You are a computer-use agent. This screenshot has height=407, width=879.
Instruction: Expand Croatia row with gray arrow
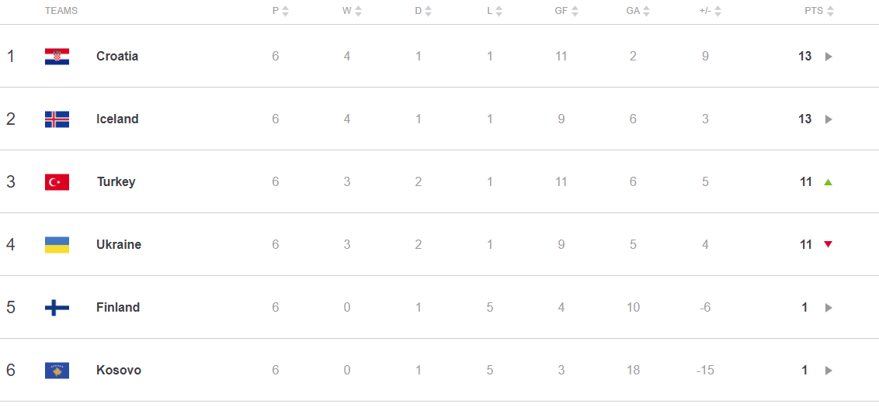(x=829, y=57)
